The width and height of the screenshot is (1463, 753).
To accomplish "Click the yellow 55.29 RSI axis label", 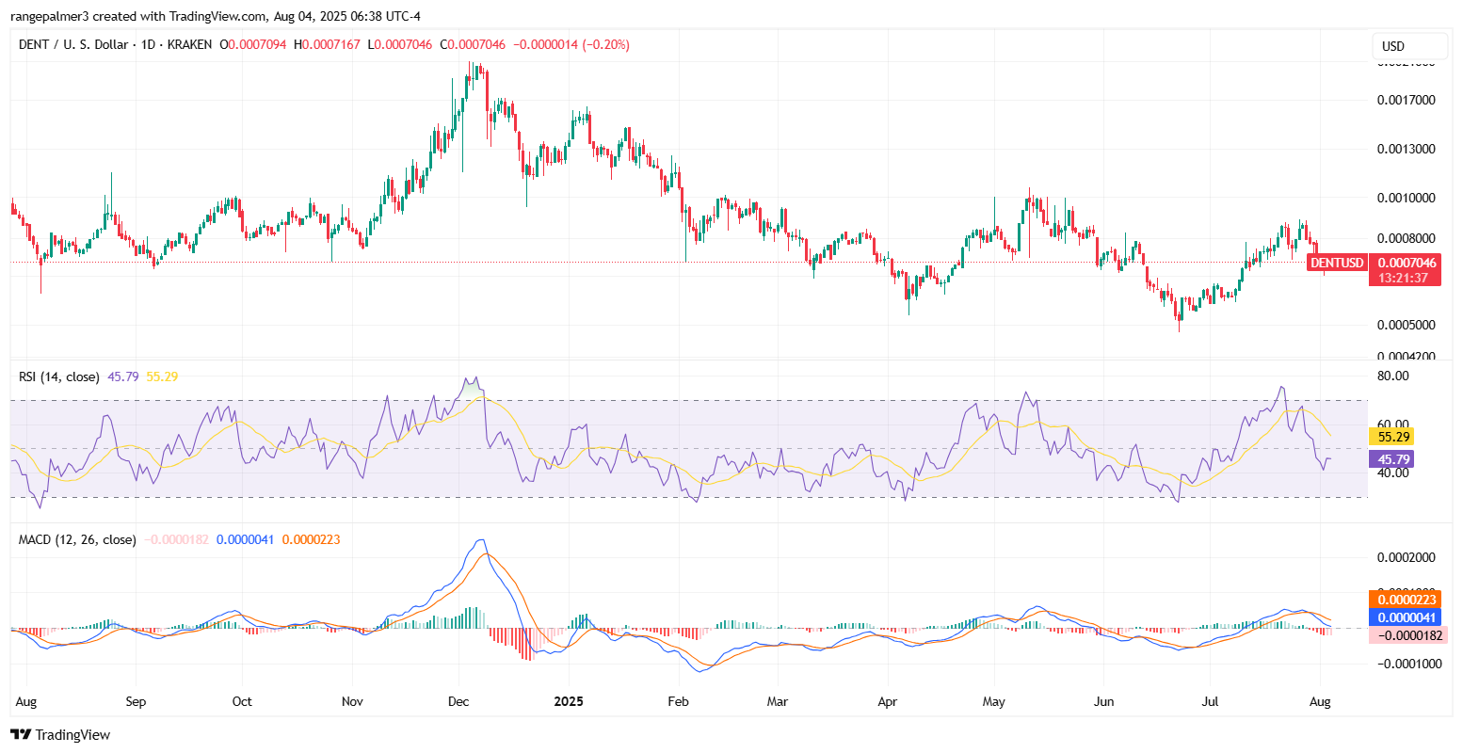I will coord(1391,437).
